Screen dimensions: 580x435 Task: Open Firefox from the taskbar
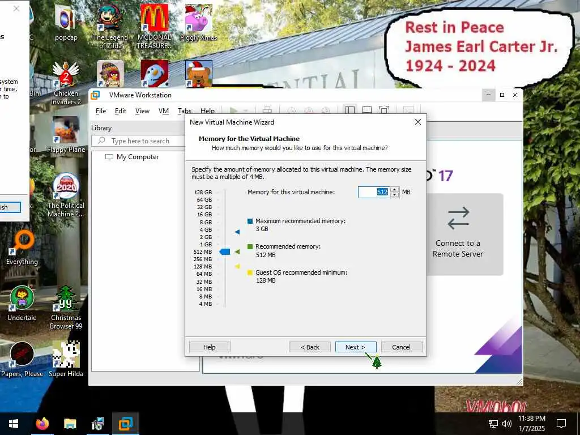[x=42, y=424]
